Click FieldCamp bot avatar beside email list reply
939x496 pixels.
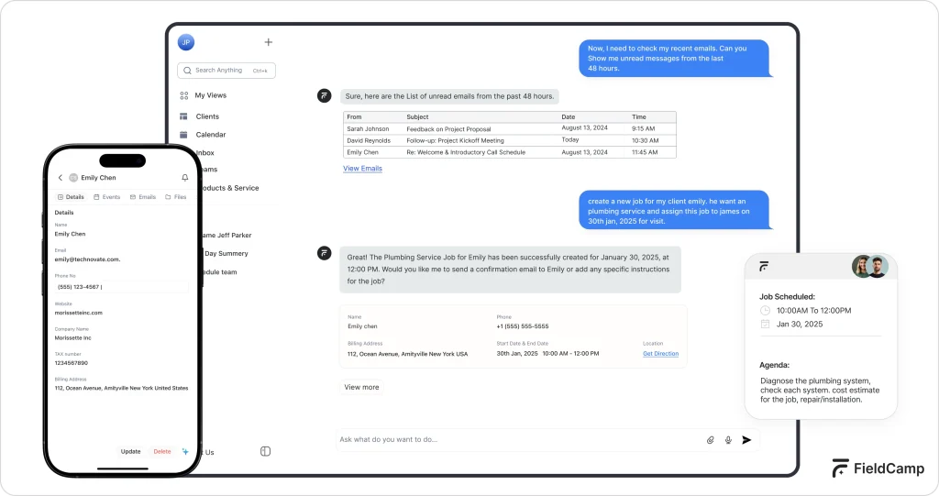(324, 95)
